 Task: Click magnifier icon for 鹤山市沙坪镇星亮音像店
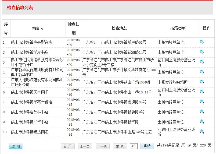[202, 102]
